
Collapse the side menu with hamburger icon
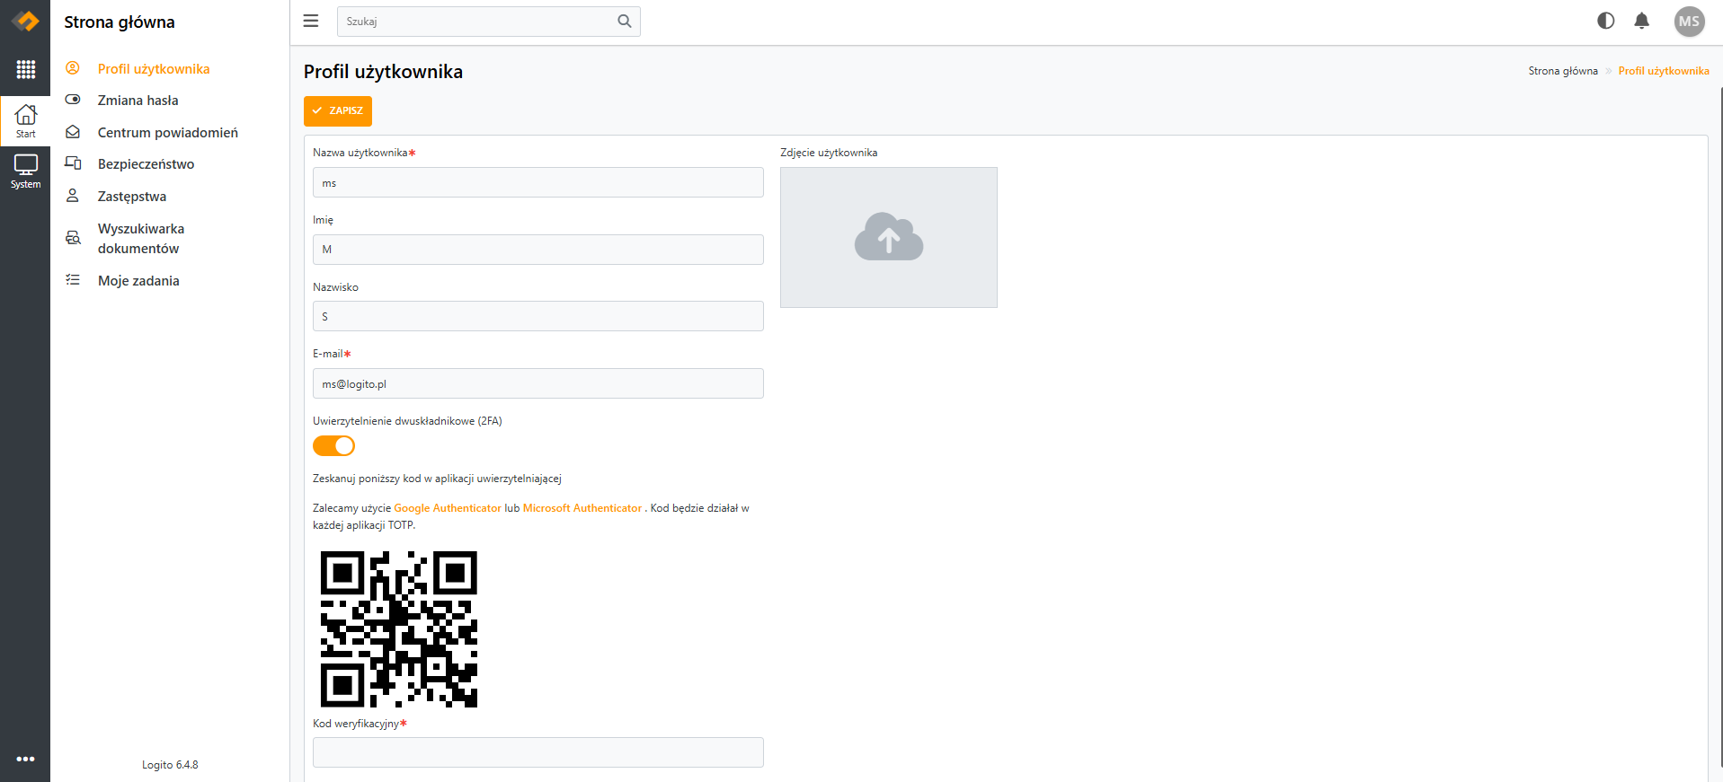311,21
